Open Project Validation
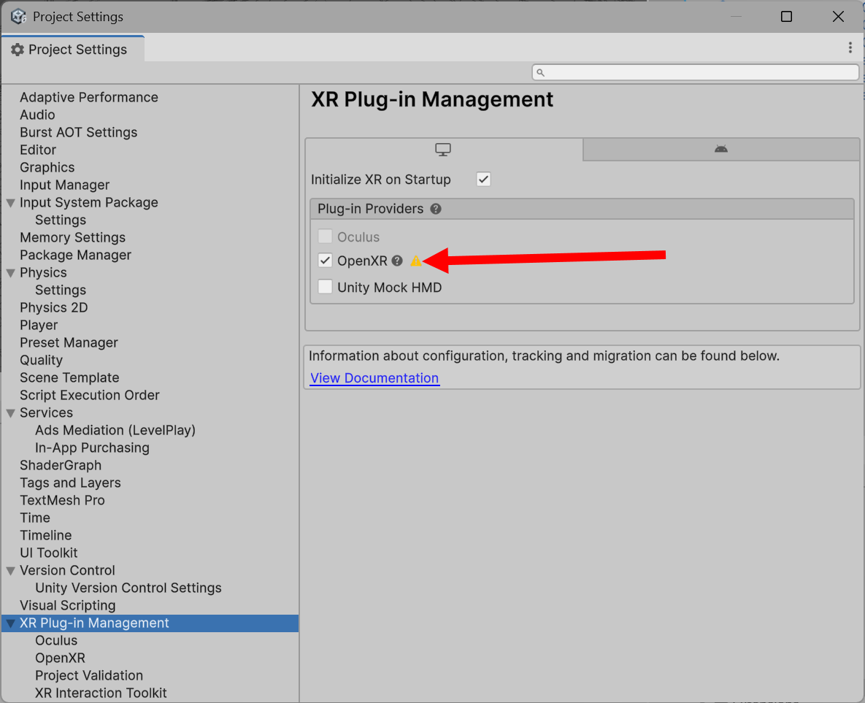Image resolution: width=865 pixels, height=703 pixels. click(89, 676)
